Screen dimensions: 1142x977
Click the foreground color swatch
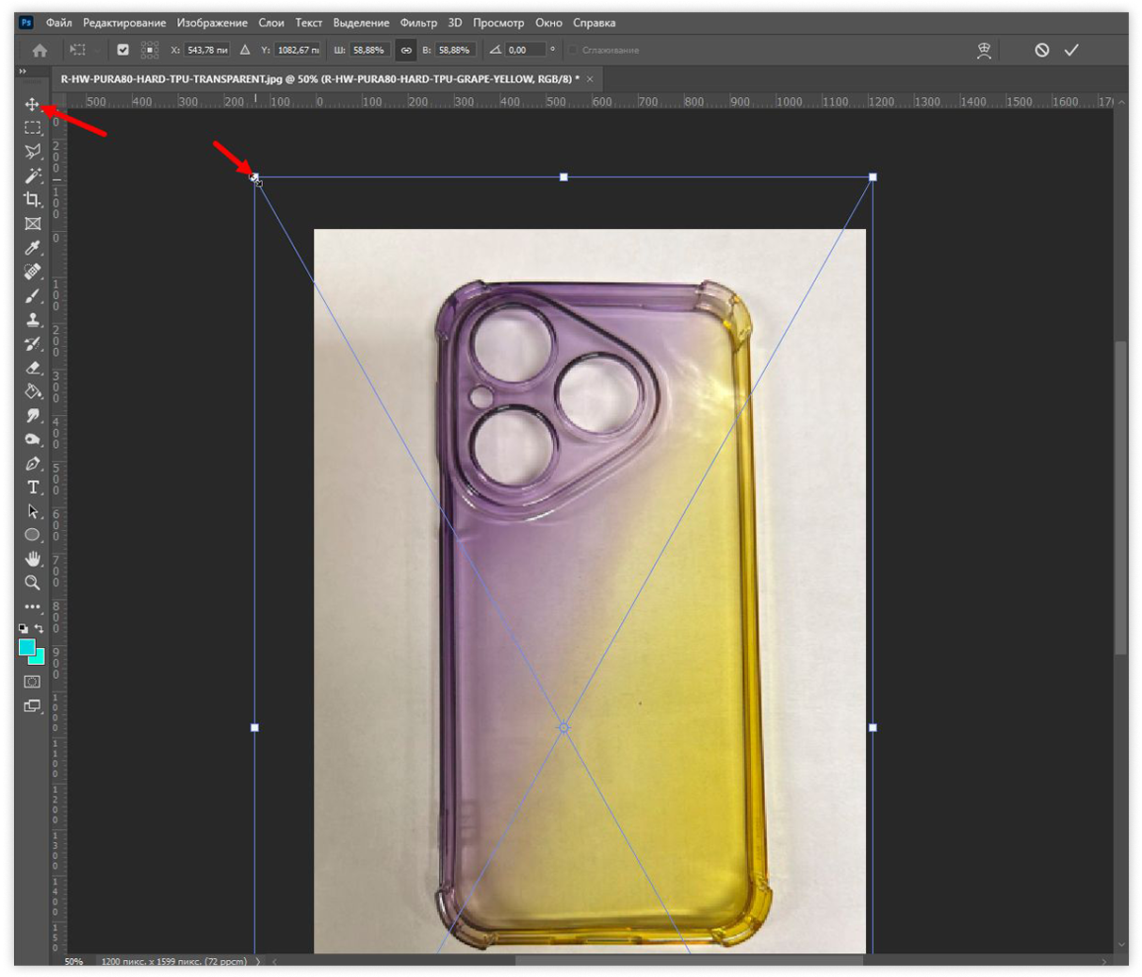(x=27, y=647)
